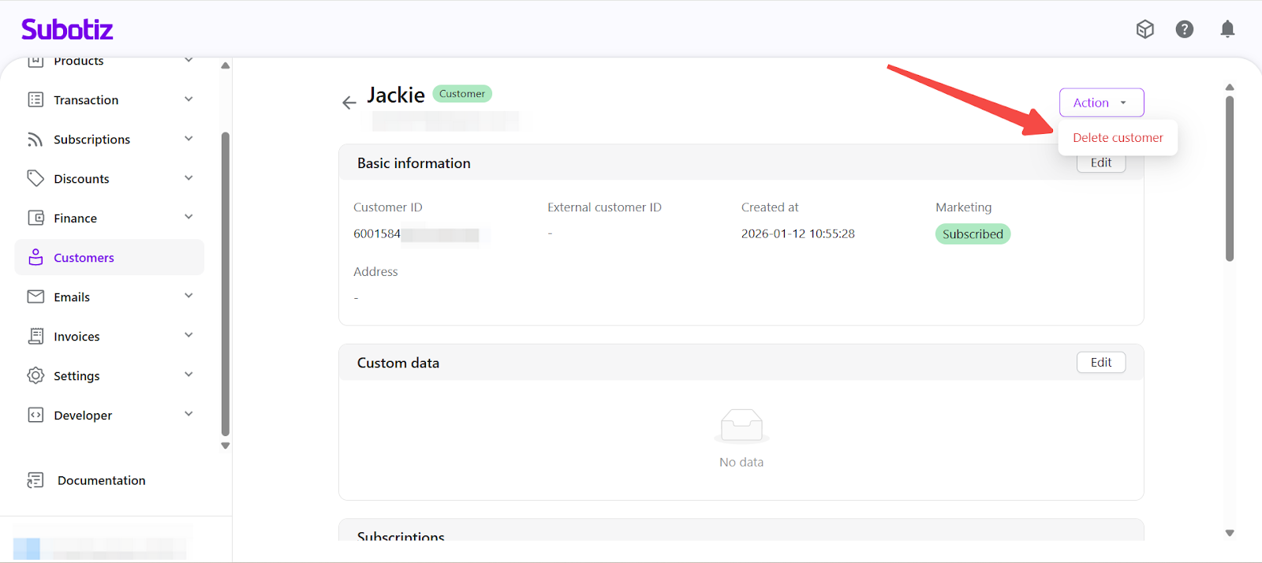
Task: Click the cube icon in header
Action: pyautogui.click(x=1144, y=29)
